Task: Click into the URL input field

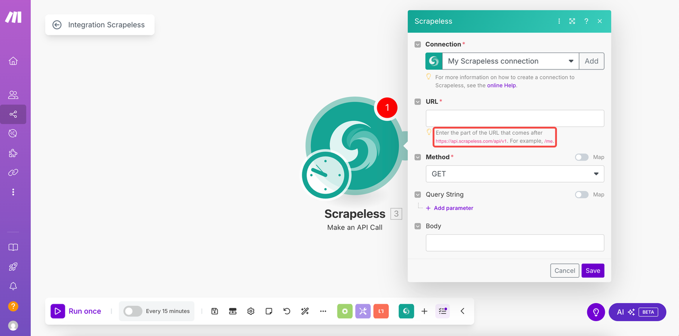Action: (515, 118)
